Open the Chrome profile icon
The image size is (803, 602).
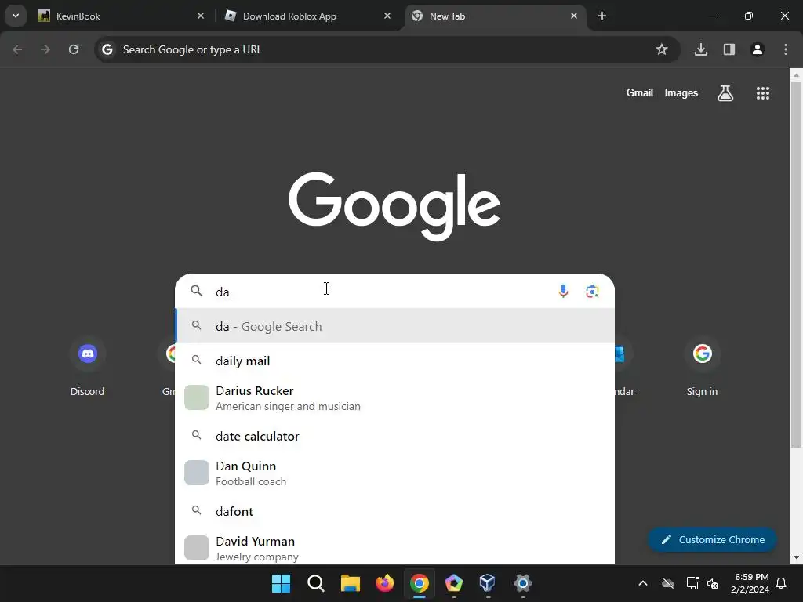coord(758,49)
